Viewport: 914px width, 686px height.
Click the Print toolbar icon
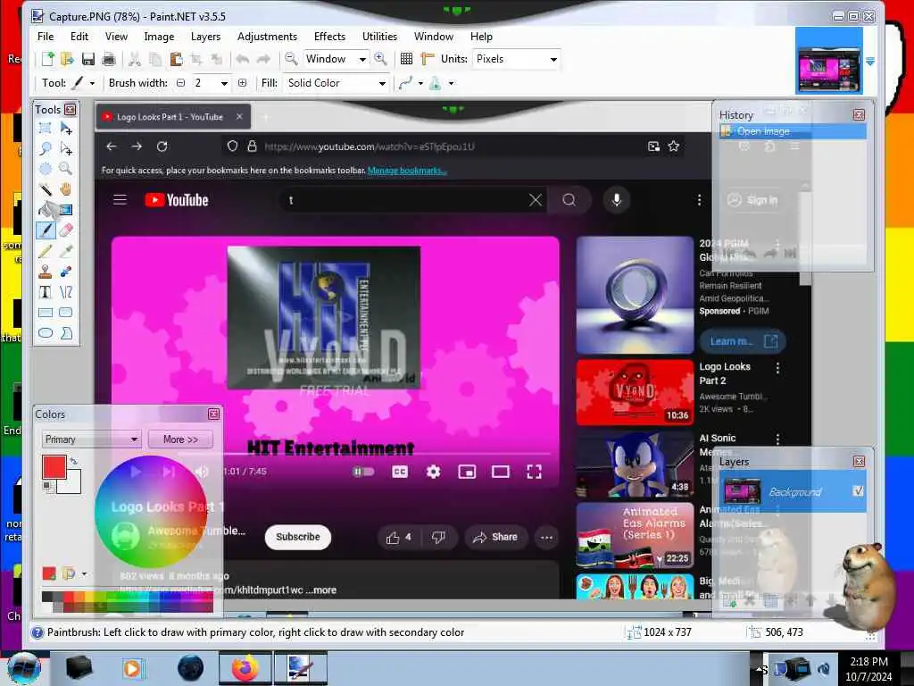pyautogui.click(x=108, y=58)
